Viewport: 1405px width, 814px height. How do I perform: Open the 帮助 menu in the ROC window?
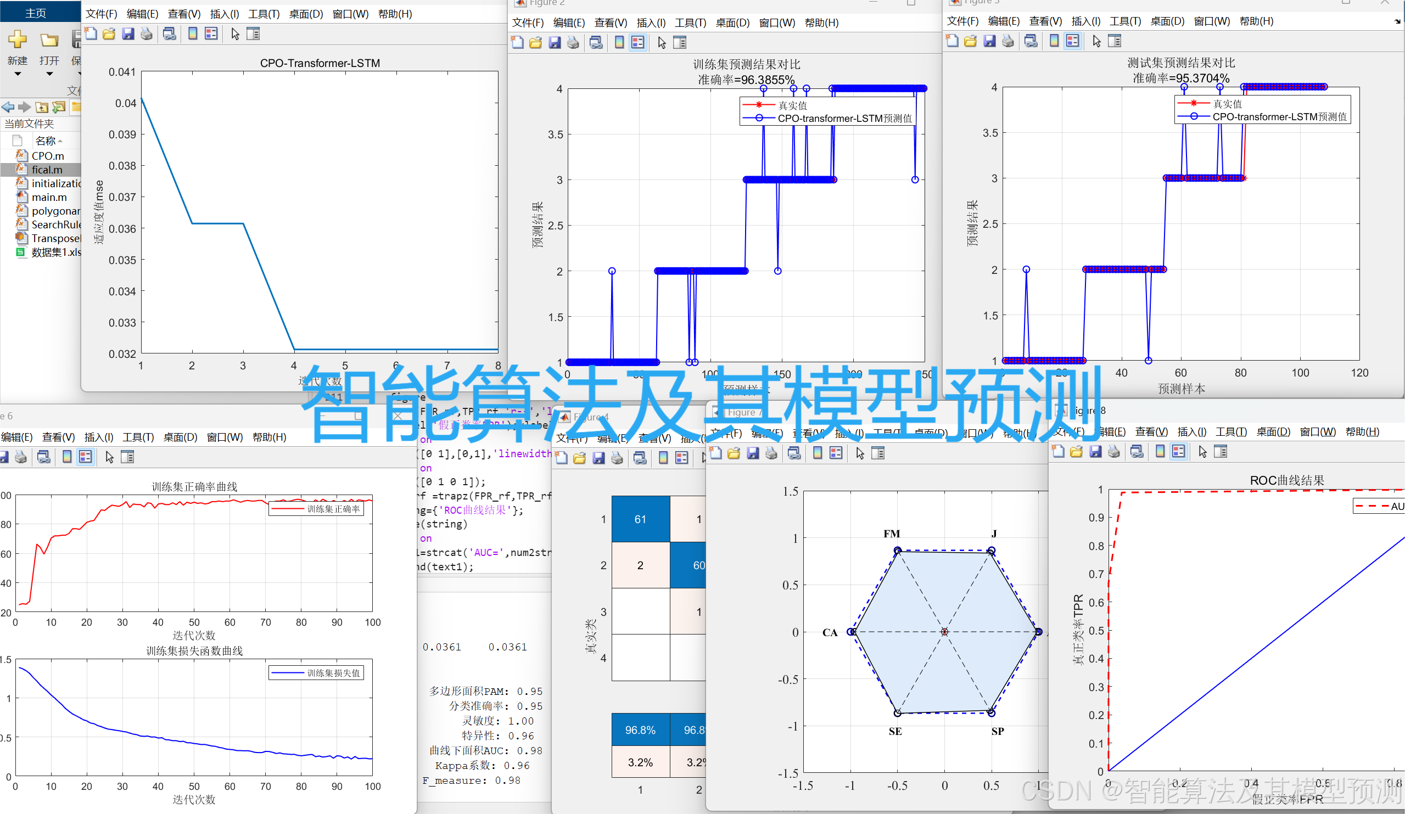tap(1362, 431)
